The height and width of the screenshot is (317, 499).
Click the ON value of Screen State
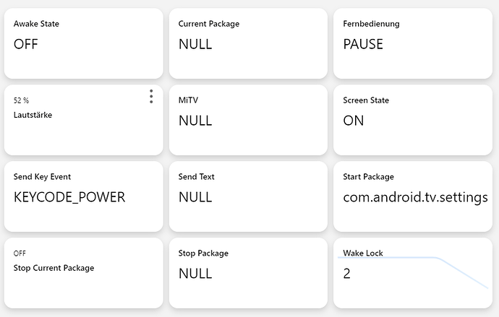(354, 121)
